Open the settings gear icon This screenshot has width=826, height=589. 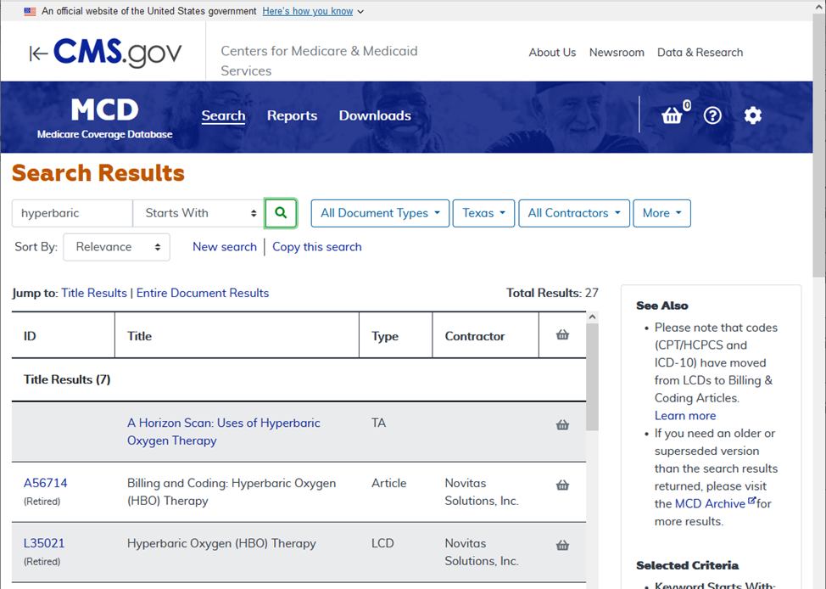click(753, 115)
